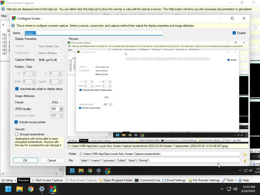The height and width of the screenshot is (195, 260).
Task: Click the horizontal scrollbar right arrow in main window
Action: (56, 174)
